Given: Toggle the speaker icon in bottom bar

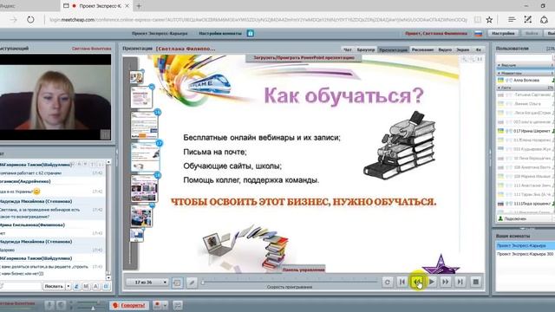Looking at the screenshot, I should [x=61, y=305].
